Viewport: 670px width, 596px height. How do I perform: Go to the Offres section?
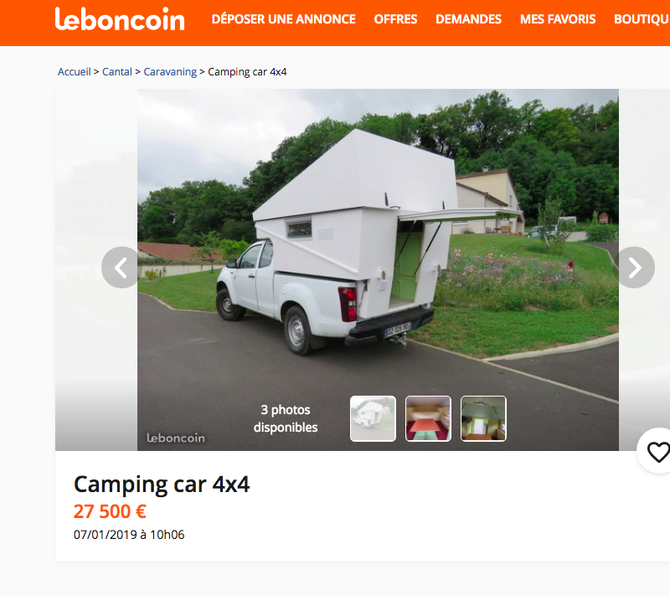click(x=395, y=19)
